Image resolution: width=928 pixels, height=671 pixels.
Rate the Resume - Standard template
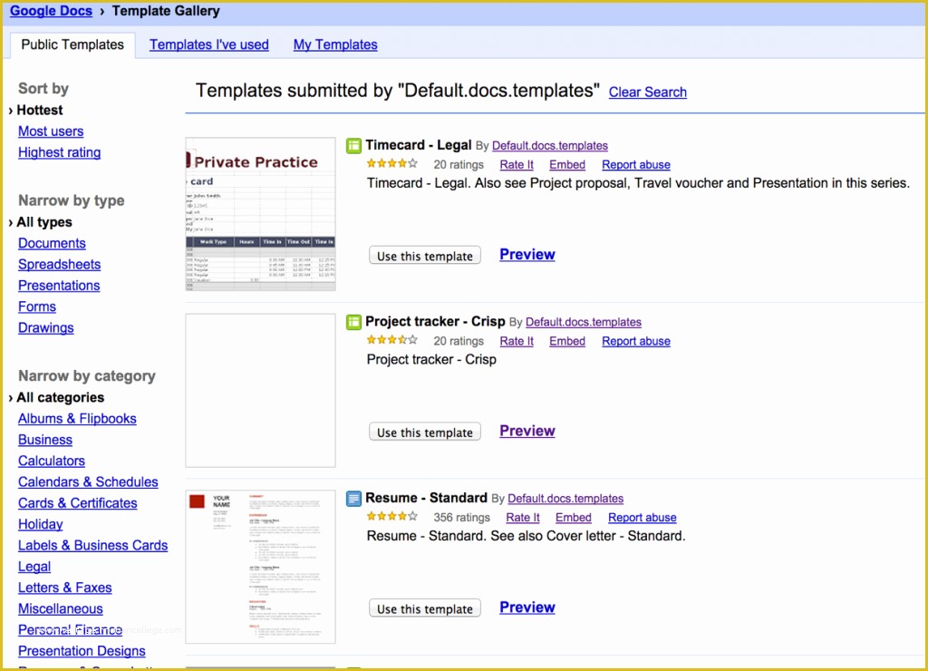pyautogui.click(x=523, y=518)
